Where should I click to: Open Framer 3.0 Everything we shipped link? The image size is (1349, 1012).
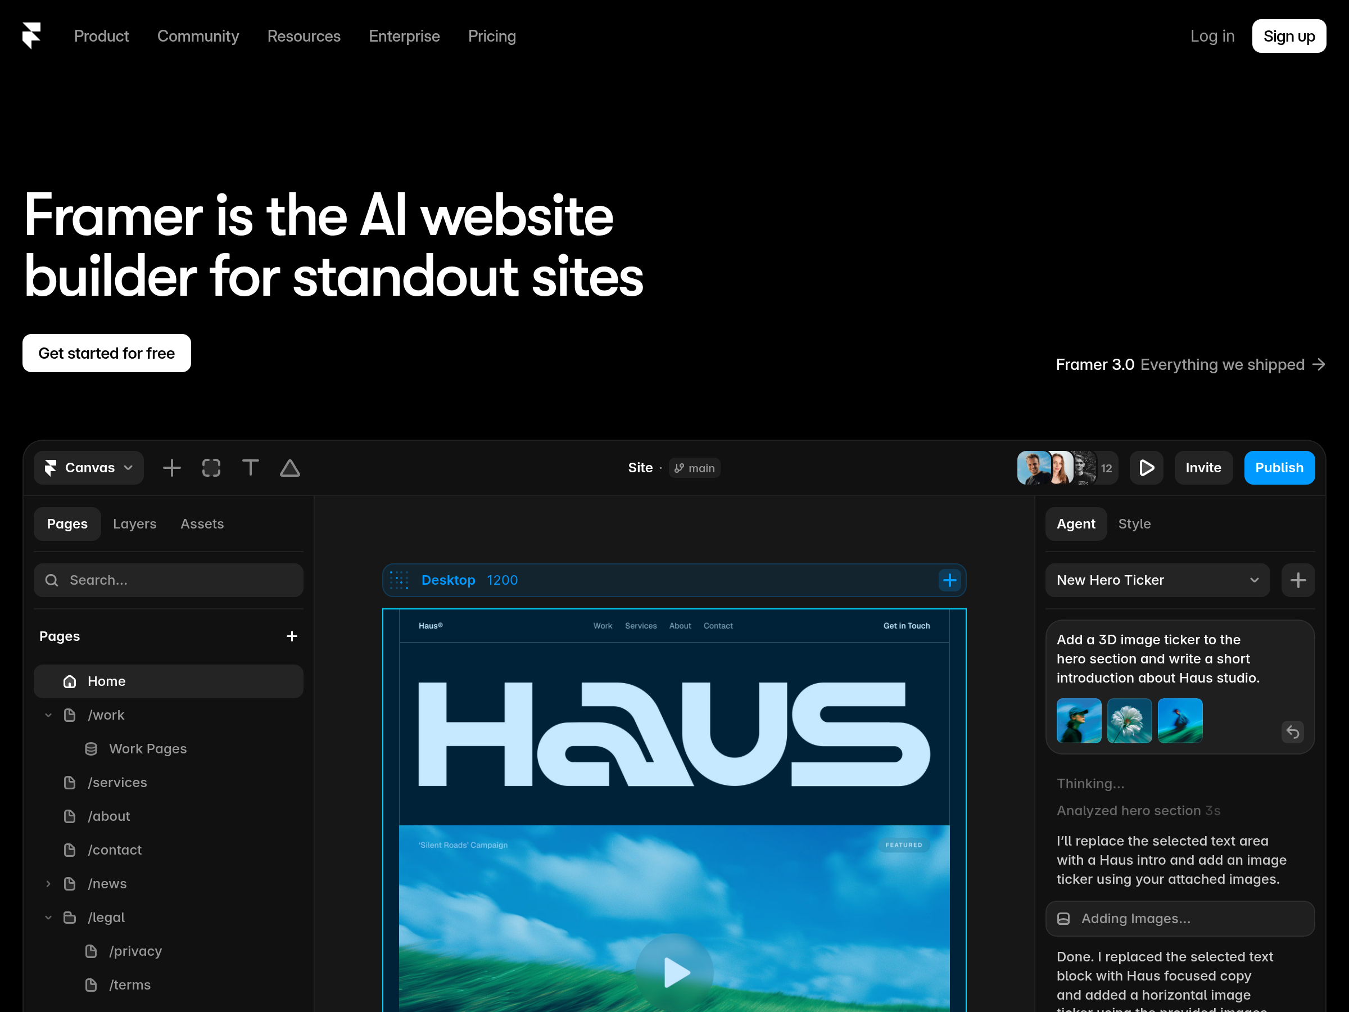(x=1190, y=364)
